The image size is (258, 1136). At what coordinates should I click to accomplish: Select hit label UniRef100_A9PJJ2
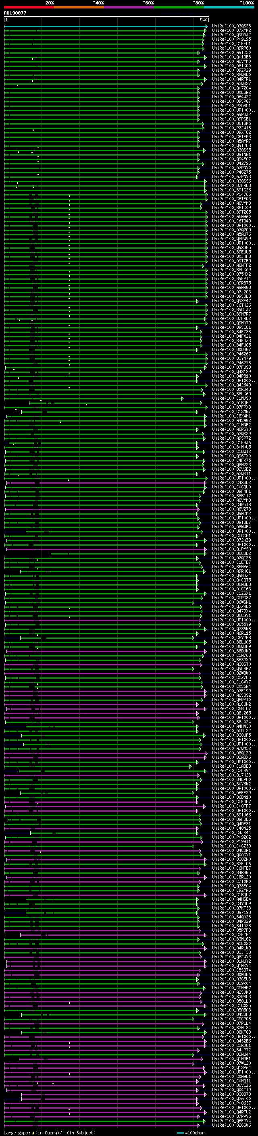(231, 115)
